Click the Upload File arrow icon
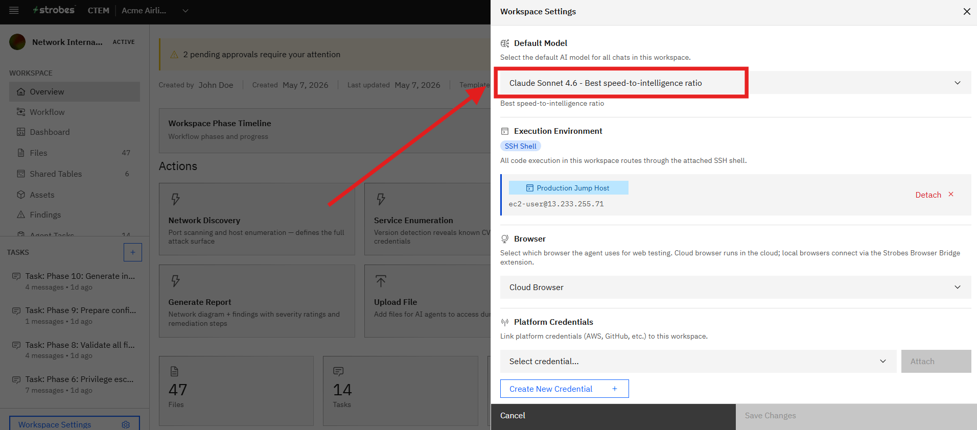Image resolution: width=977 pixels, height=430 pixels. pos(381,281)
